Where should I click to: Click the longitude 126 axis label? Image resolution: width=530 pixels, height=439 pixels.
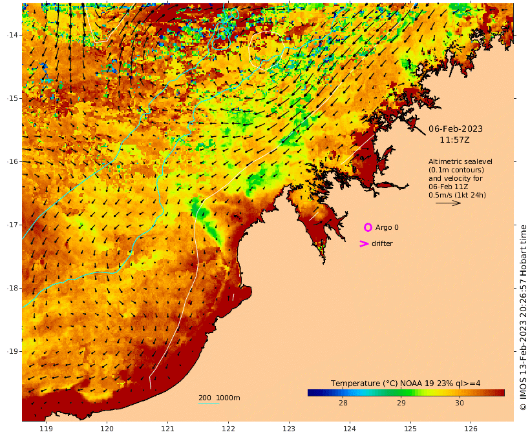coord(471,429)
